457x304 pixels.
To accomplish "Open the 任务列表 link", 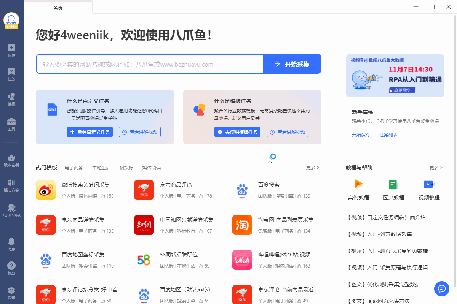I will 388,135.
